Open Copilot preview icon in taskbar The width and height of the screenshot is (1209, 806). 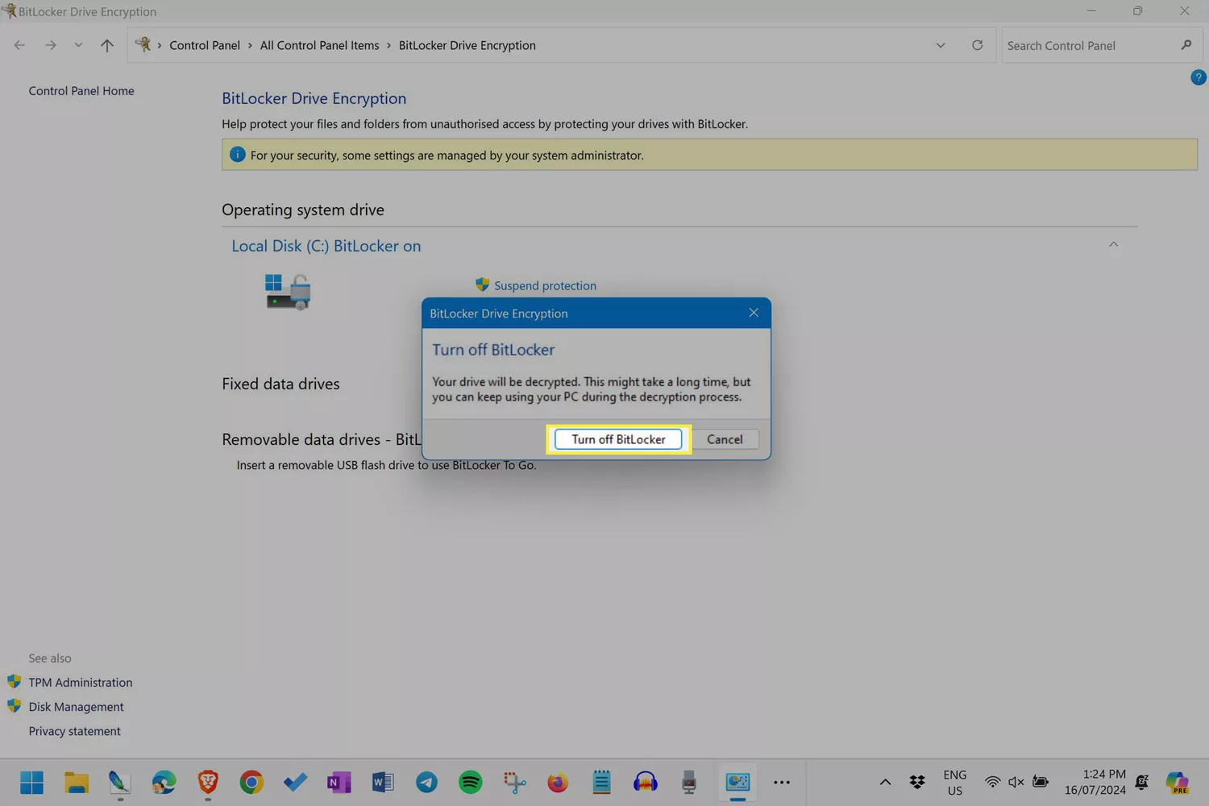point(1178,783)
